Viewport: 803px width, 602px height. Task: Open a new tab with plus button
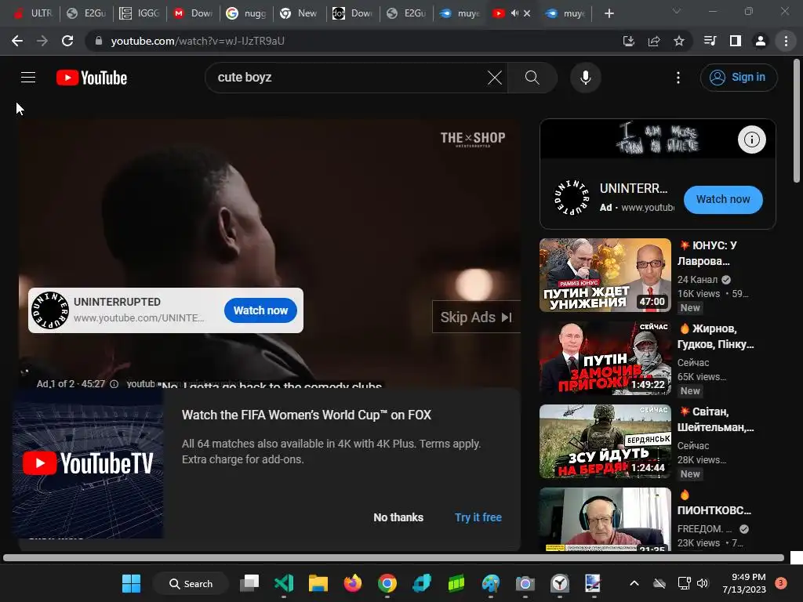[609, 13]
